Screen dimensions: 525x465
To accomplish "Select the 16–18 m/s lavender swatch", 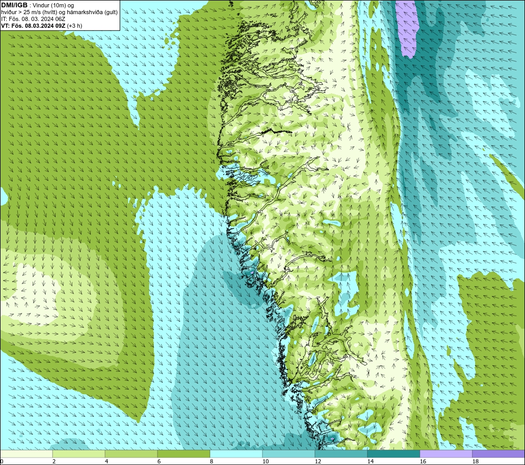I will click(x=446, y=453).
